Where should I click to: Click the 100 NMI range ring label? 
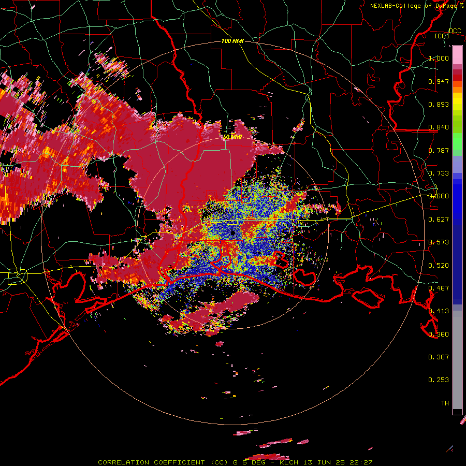click(x=232, y=41)
